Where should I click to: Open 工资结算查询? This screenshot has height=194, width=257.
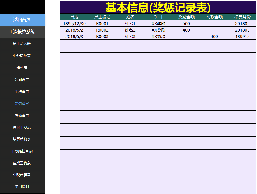(x=22, y=151)
